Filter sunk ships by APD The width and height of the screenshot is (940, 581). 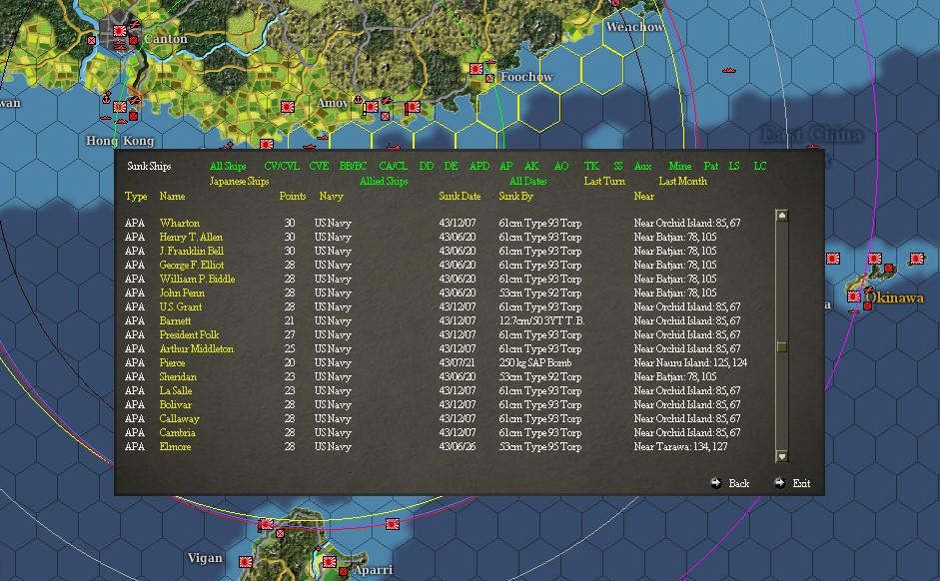click(x=479, y=166)
